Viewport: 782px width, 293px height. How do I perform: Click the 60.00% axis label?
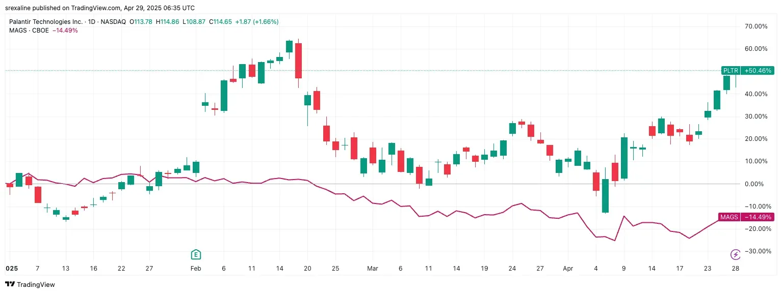coord(757,49)
